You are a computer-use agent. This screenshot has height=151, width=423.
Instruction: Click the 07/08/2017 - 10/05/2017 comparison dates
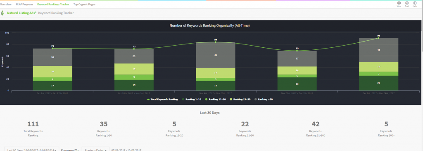tap(126, 150)
